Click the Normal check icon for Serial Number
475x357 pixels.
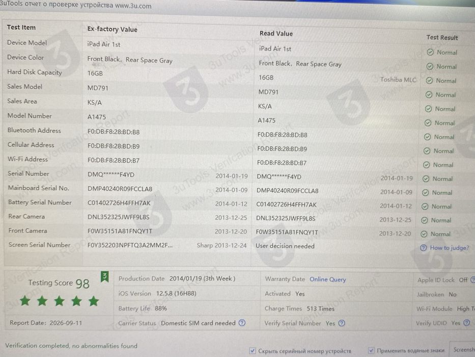(x=426, y=179)
